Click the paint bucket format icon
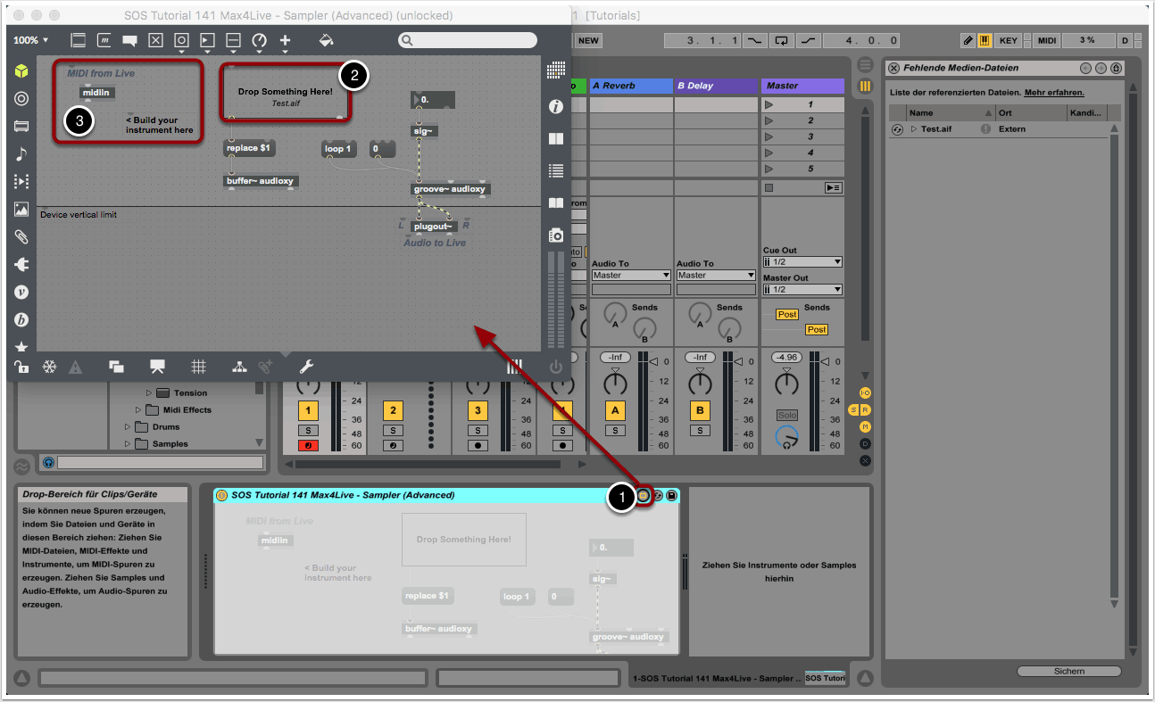1155x702 pixels. tap(326, 40)
